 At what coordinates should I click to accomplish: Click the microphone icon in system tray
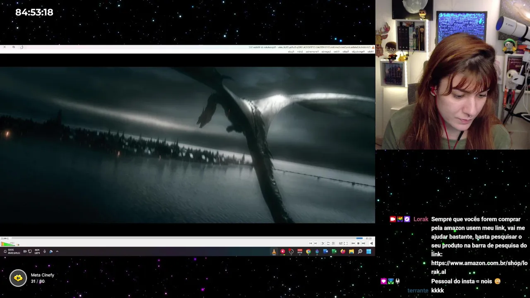pyautogui.click(x=45, y=251)
